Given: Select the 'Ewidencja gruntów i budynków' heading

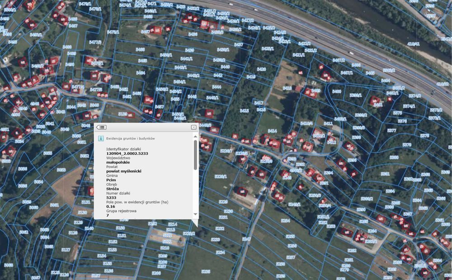Looking at the screenshot, I should click(131, 138).
